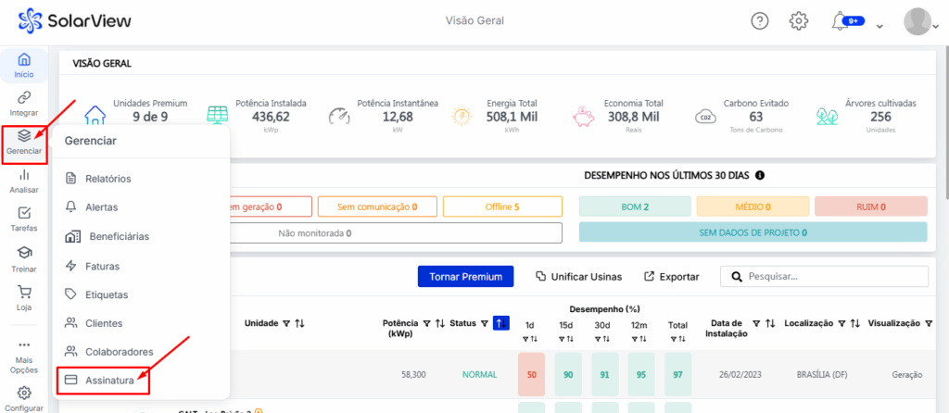Screen dimensions: 949x413
Task: Sort by Status using blue arrow
Action: click(x=500, y=323)
